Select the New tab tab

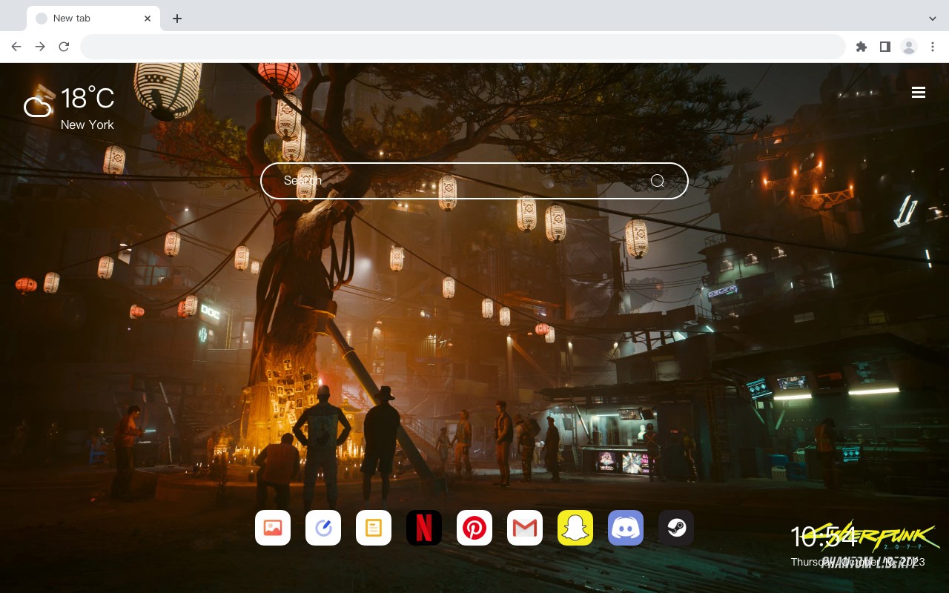[x=93, y=19]
